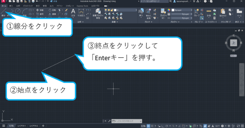Toggle layer on/off lightbulb icon
Image resolution: width=245 pixels, height=128 pixels.
106,10
